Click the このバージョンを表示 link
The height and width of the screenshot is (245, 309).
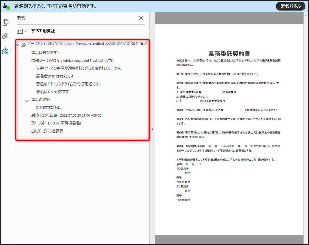[47, 131]
